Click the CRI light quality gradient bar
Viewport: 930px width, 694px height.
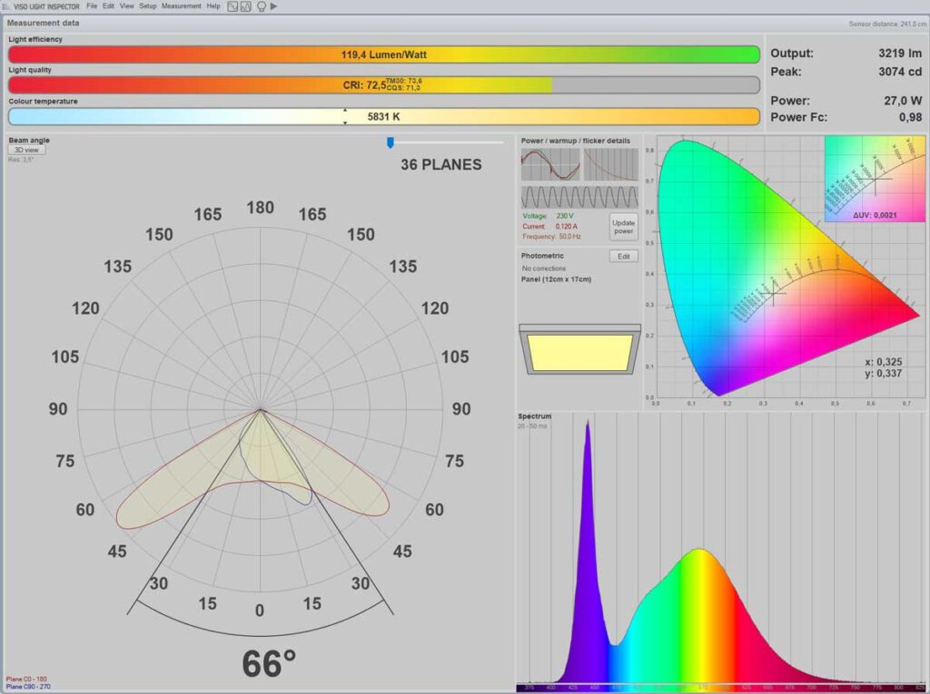[381, 85]
